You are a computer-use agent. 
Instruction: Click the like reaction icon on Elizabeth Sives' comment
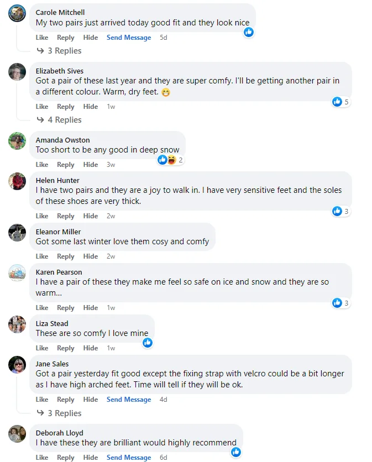pos(337,102)
